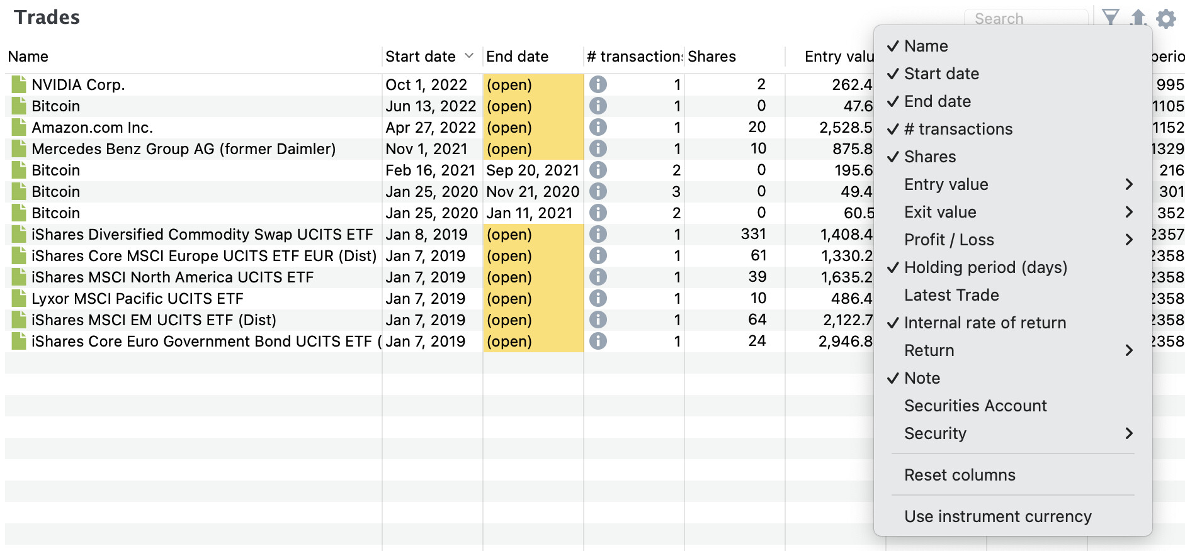Click info icon in iShares Core Euro Government row
Image resolution: width=1185 pixels, height=551 pixels.
pyautogui.click(x=598, y=341)
